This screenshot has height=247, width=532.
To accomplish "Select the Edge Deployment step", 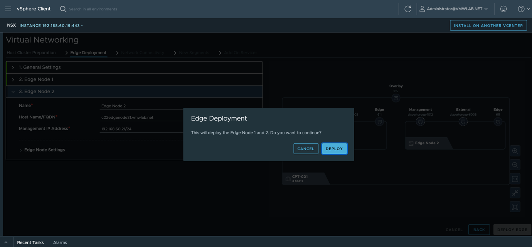I will [x=88, y=52].
